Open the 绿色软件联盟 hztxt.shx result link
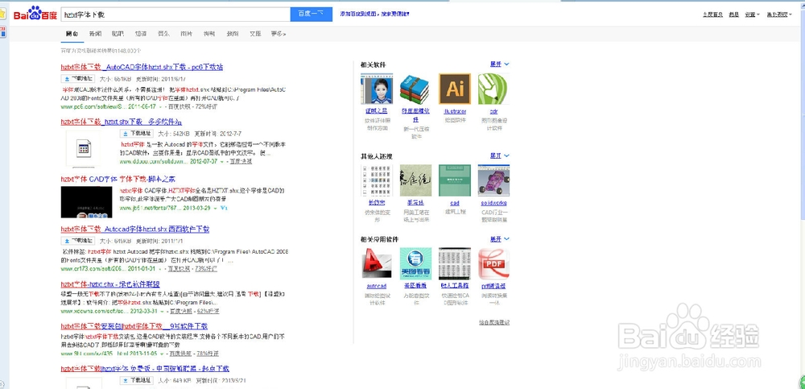Screen dimensions: 805x389 (109, 284)
